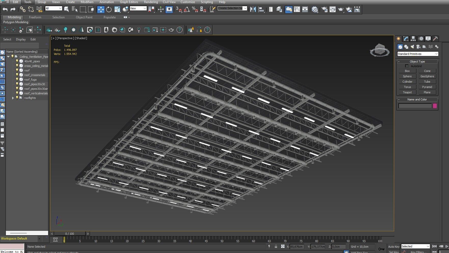Enable the AutoGrid checkbox
Image resolution: width=449 pixels, height=253 pixels.
(407, 66)
